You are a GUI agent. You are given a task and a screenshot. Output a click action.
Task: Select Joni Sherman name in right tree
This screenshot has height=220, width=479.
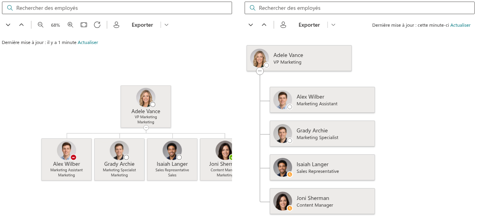pos(313,198)
